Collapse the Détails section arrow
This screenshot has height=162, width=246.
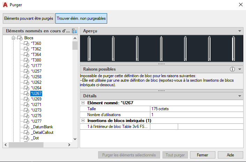coord(240,96)
